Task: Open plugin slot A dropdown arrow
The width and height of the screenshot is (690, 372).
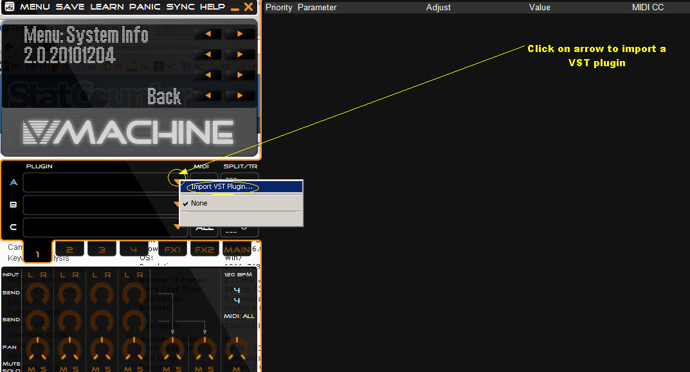Action: tap(176, 182)
